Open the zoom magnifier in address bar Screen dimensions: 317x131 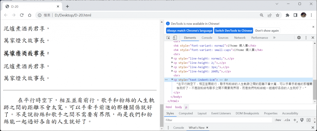click(262, 15)
